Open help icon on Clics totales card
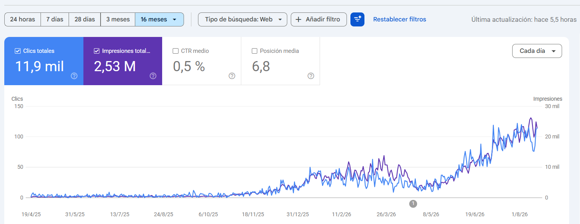 click(x=74, y=76)
